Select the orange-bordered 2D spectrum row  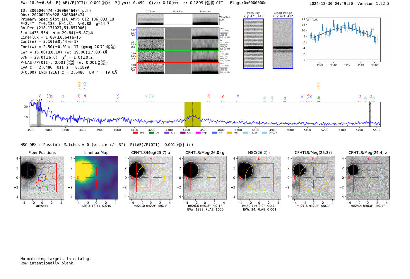point(178,57)
